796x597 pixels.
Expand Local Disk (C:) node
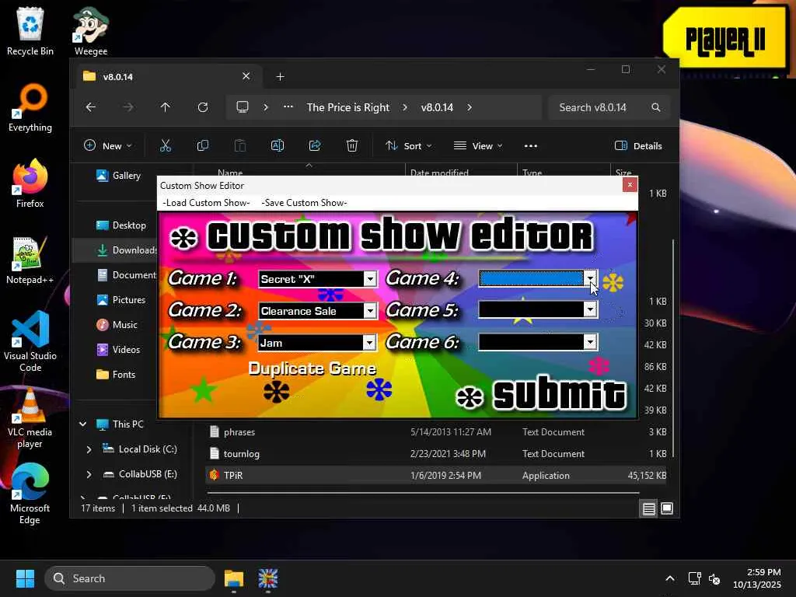[89, 449]
